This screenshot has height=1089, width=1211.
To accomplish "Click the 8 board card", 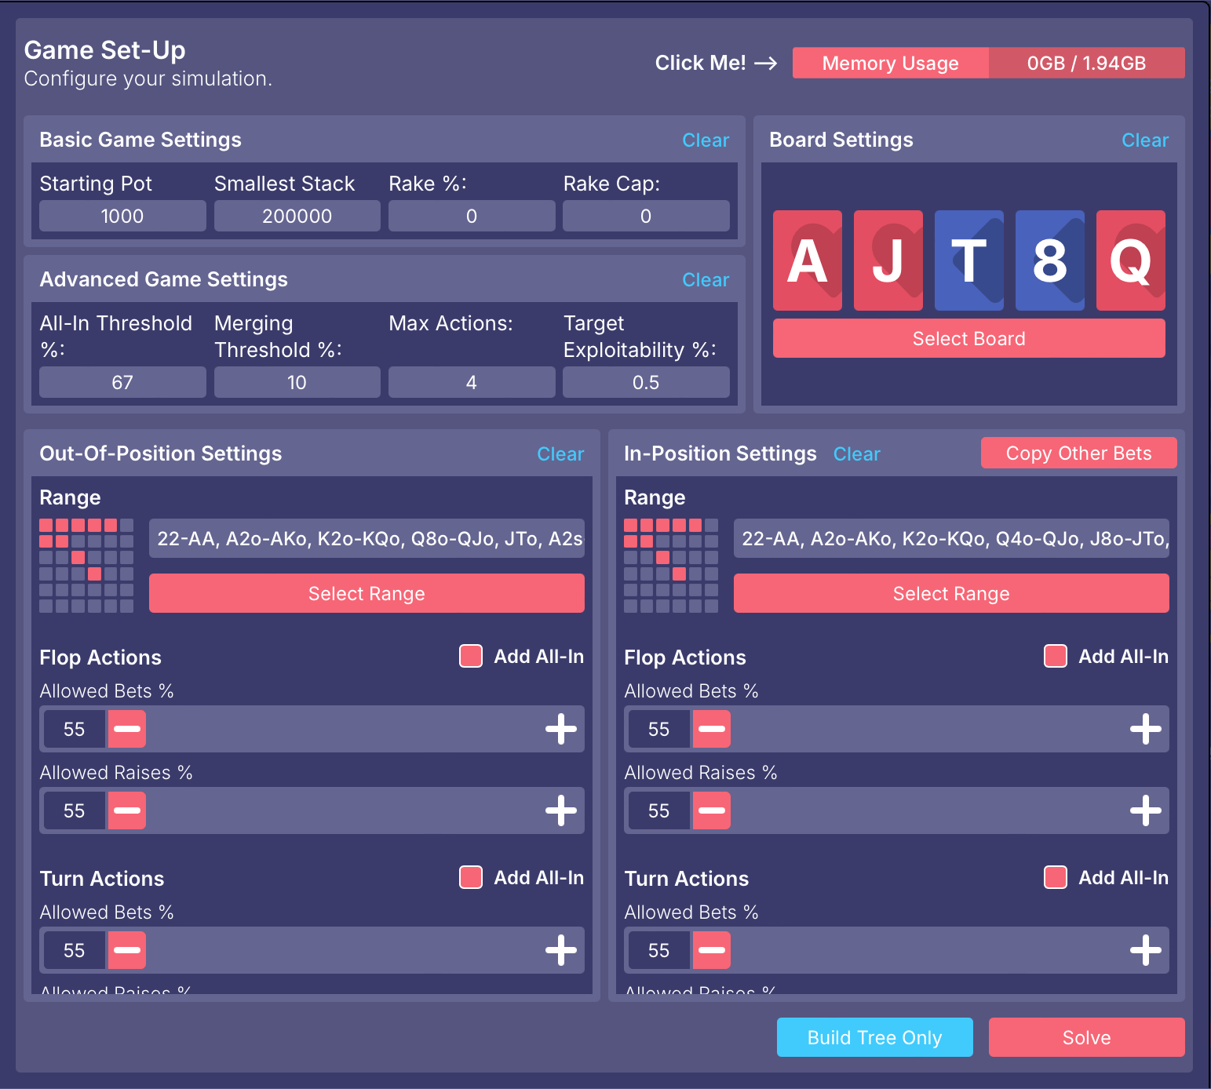I will click(x=1050, y=260).
